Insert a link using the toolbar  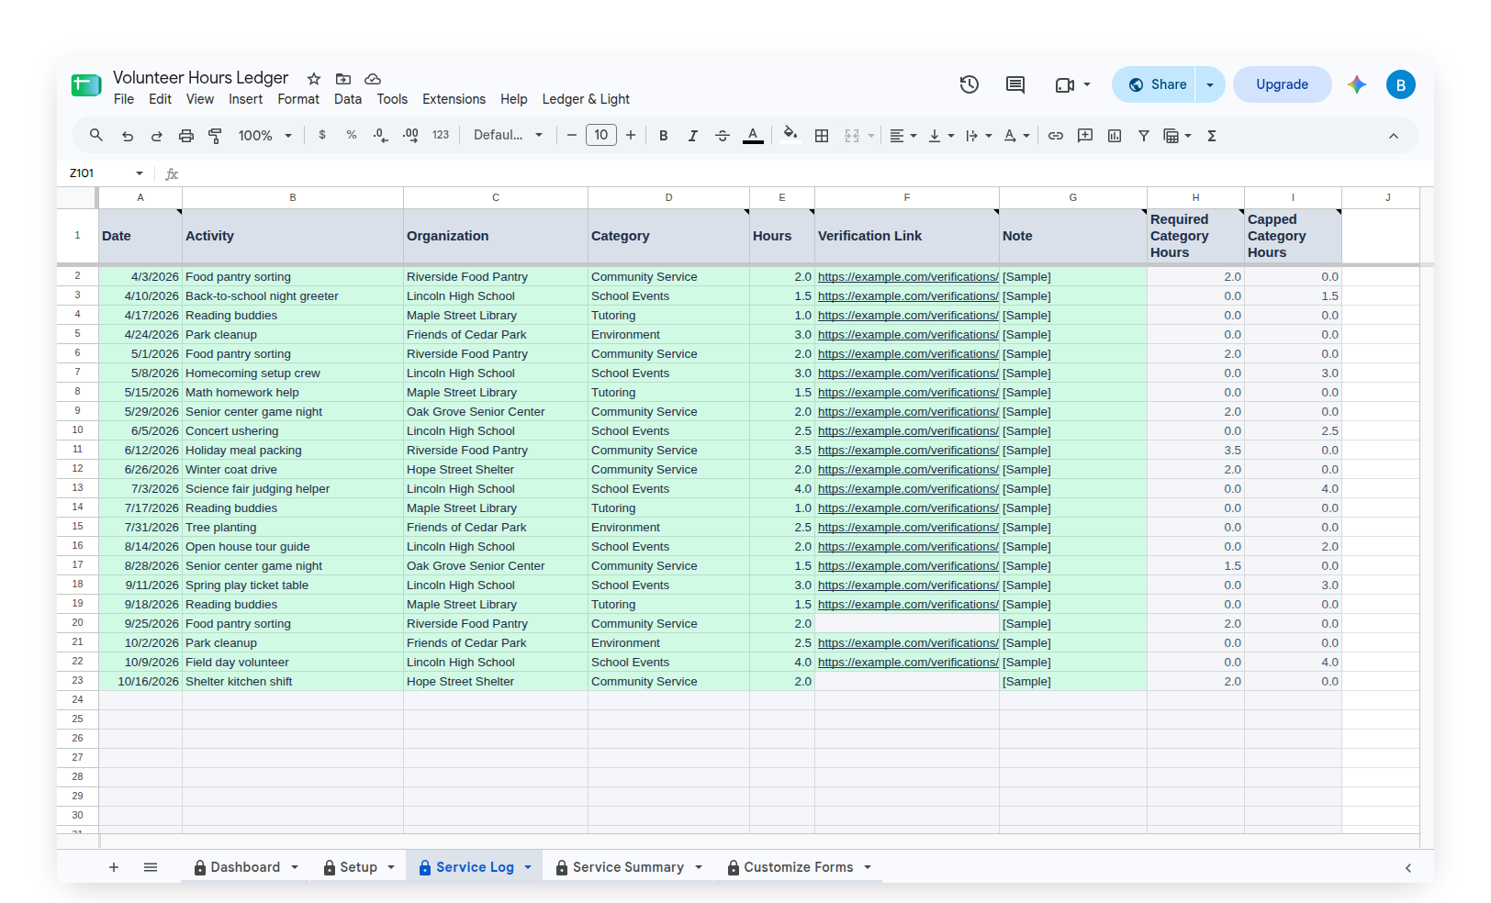point(1056,136)
